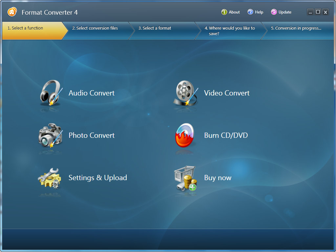Click the film reel Video Convert icon

186,93
